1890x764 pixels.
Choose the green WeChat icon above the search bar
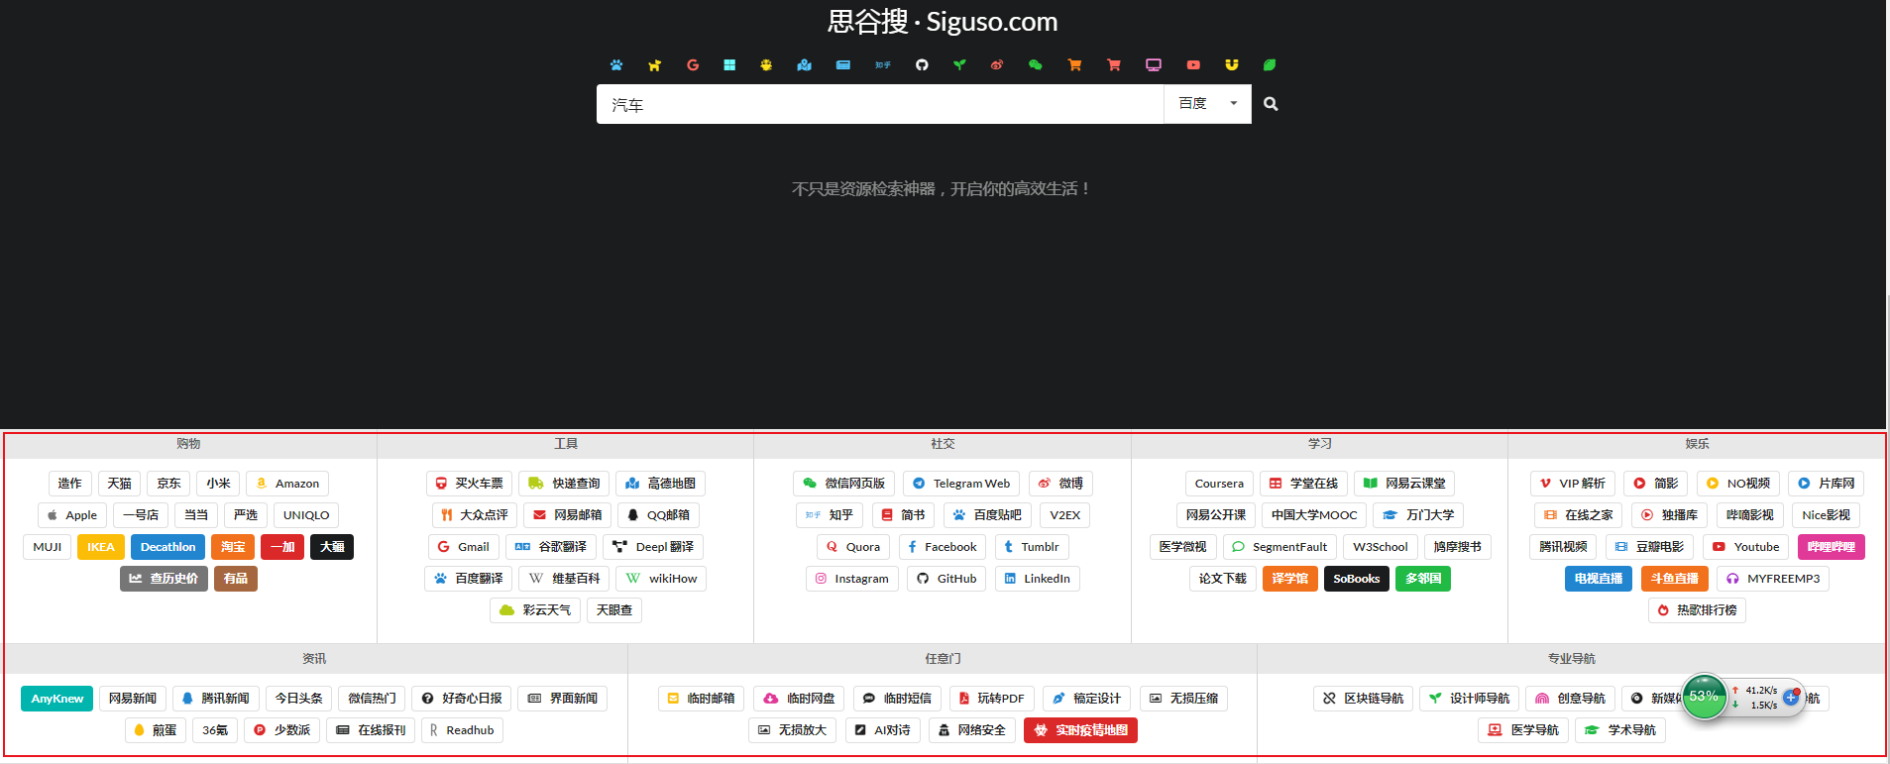1036,65
